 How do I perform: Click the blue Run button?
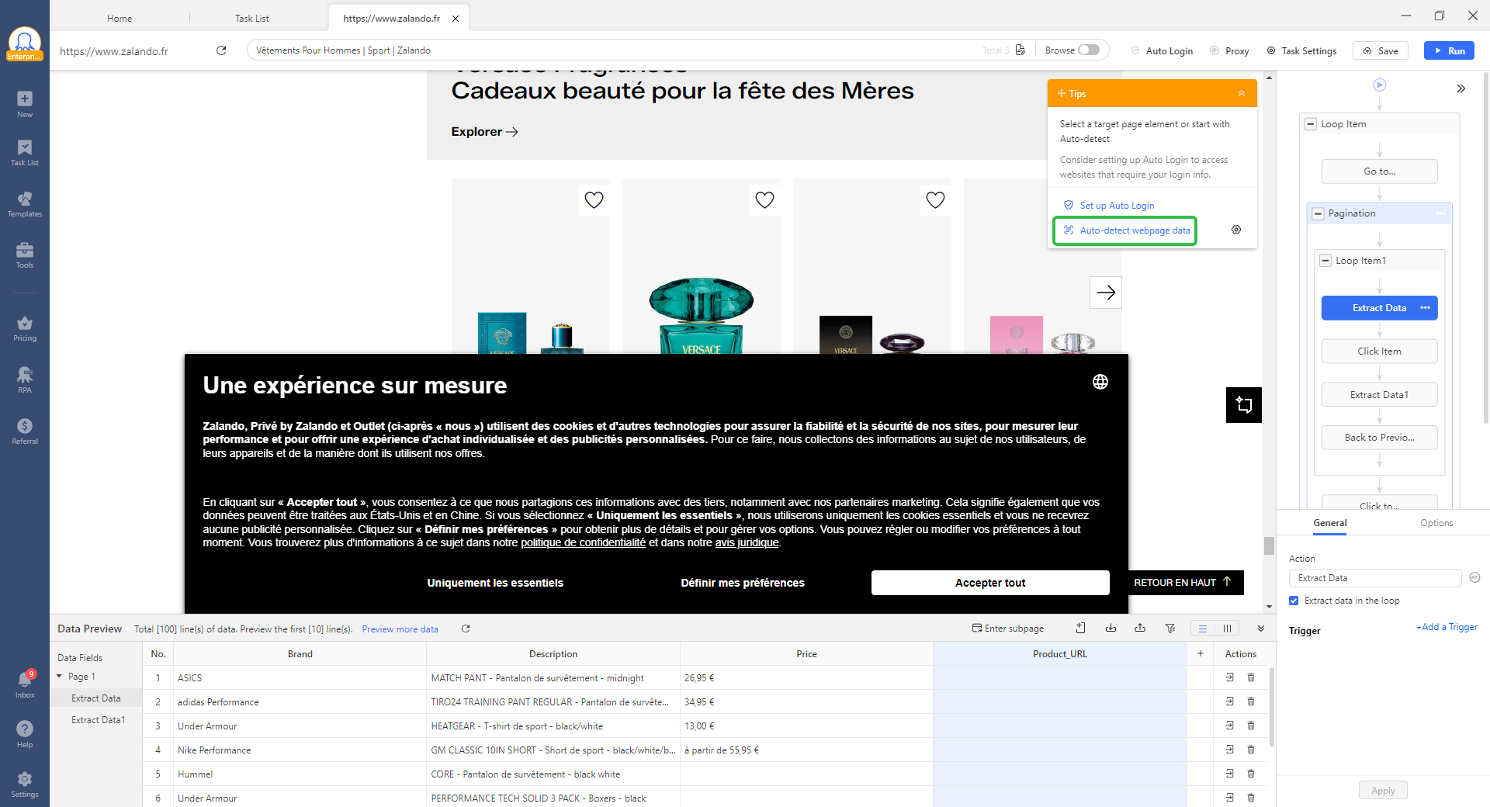point(1449,50)
